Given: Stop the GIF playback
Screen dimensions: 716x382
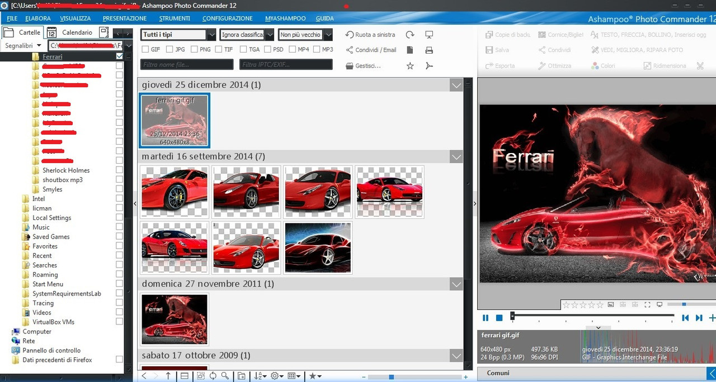Looking at the screenshot, I should (500, 318).
